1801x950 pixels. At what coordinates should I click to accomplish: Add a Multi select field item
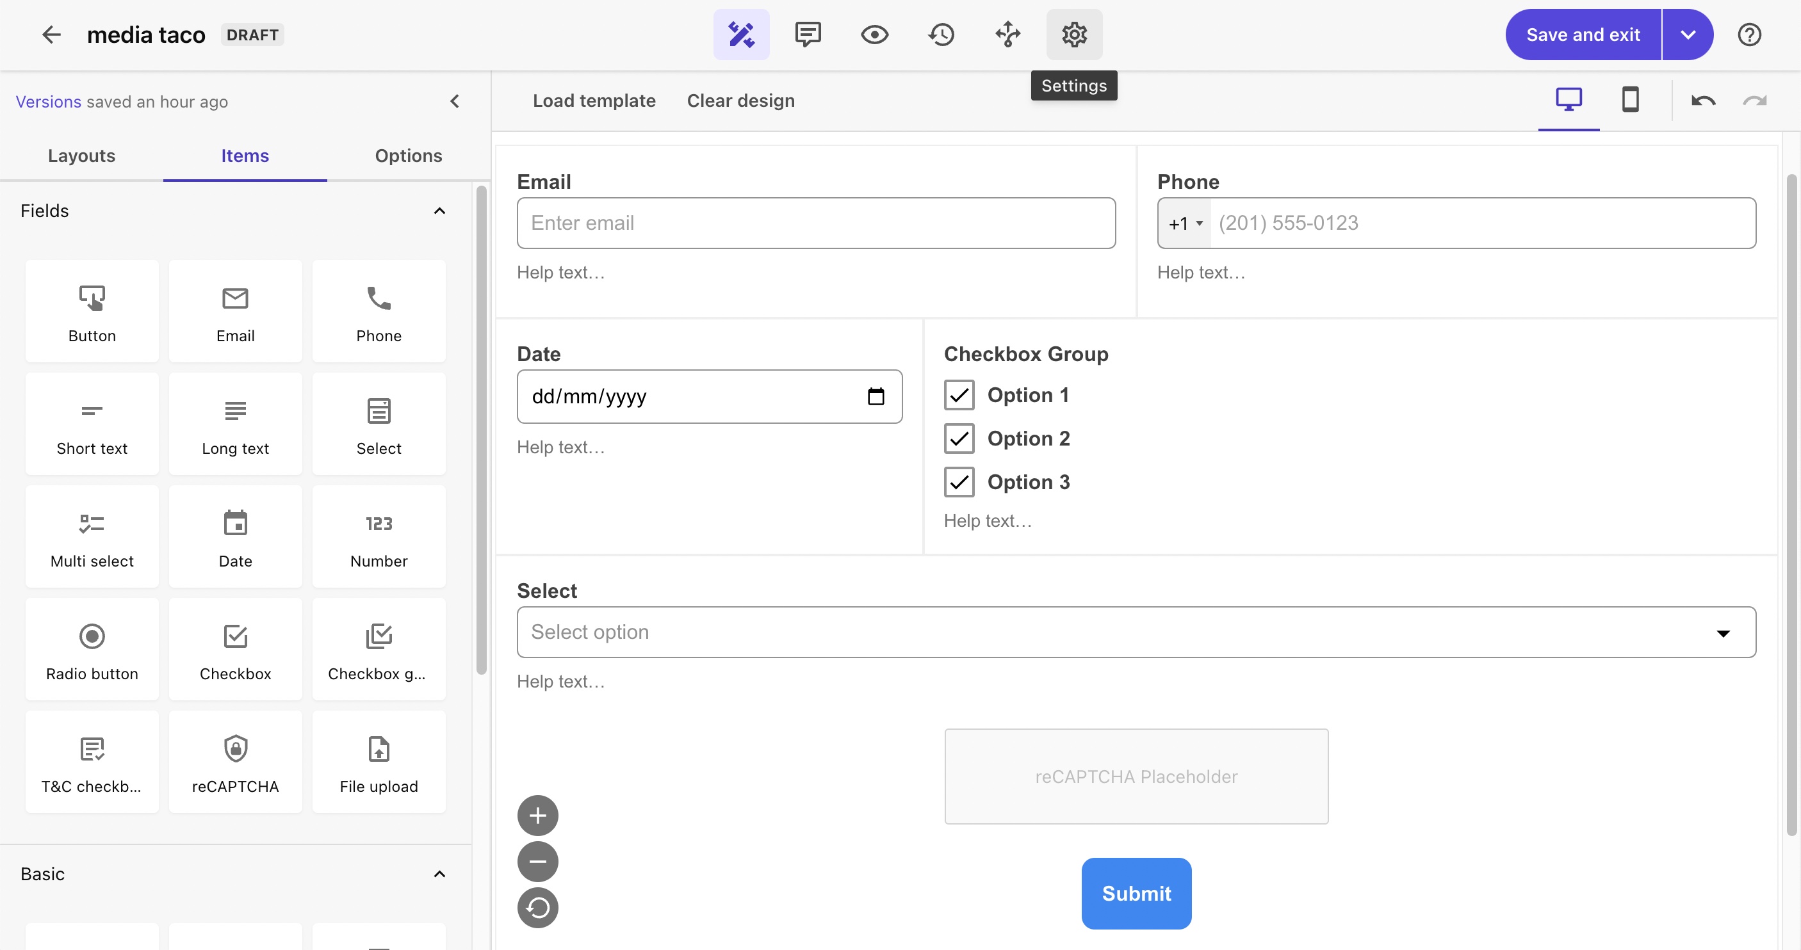click(92, 537)
